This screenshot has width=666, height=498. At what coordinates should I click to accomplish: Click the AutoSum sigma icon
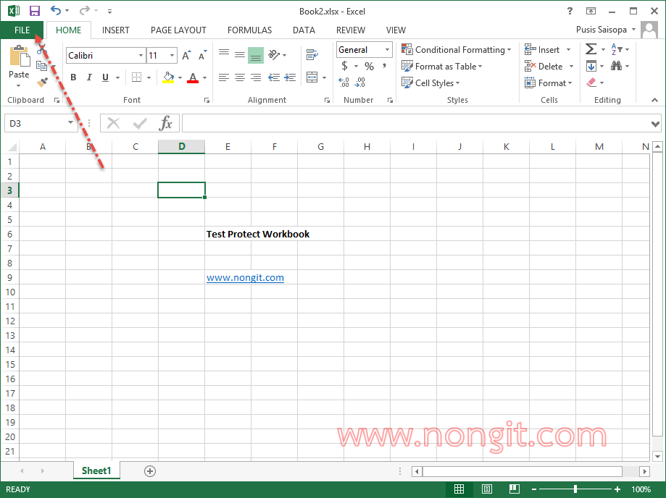pos(591,49)
